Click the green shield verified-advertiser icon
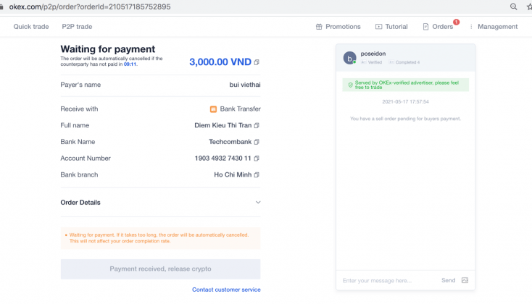The height and width of the screenshot is (304, 532). point(351,85)
